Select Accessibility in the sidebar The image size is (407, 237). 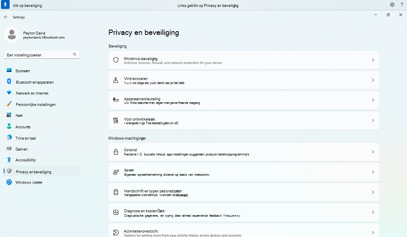coord(42,160)
